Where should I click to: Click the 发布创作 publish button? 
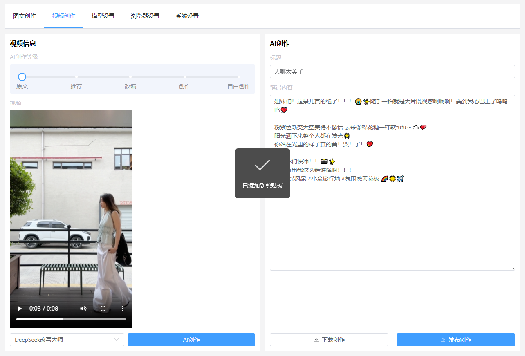tap(455, 340)
